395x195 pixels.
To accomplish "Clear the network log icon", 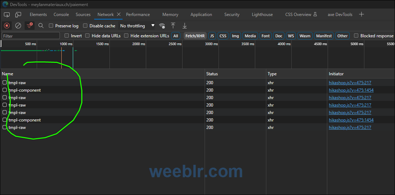I will tap(18, 26).
